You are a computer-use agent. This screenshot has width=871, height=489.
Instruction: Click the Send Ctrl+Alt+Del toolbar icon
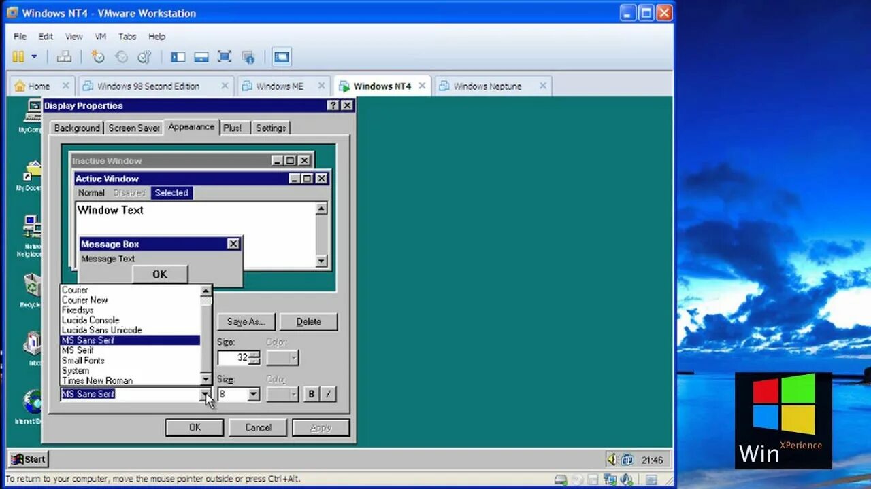tap(64, 57)
